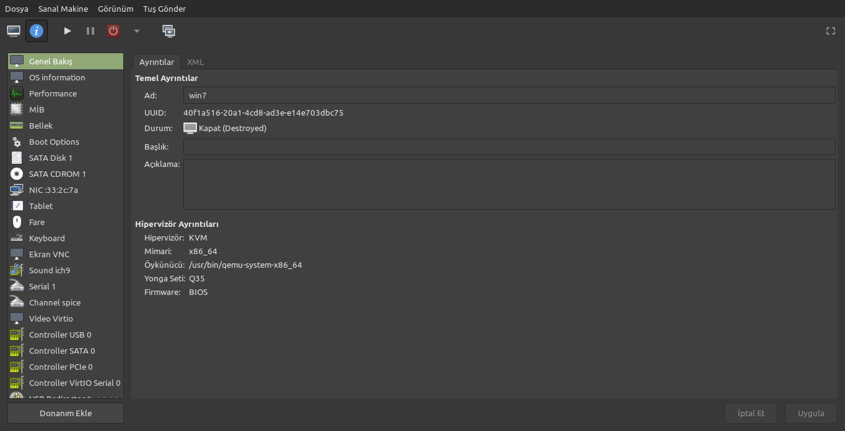Screen dimensions: 845x431
Task: Select NIC :33:2c:7a network device
Action: pos(53,190)
